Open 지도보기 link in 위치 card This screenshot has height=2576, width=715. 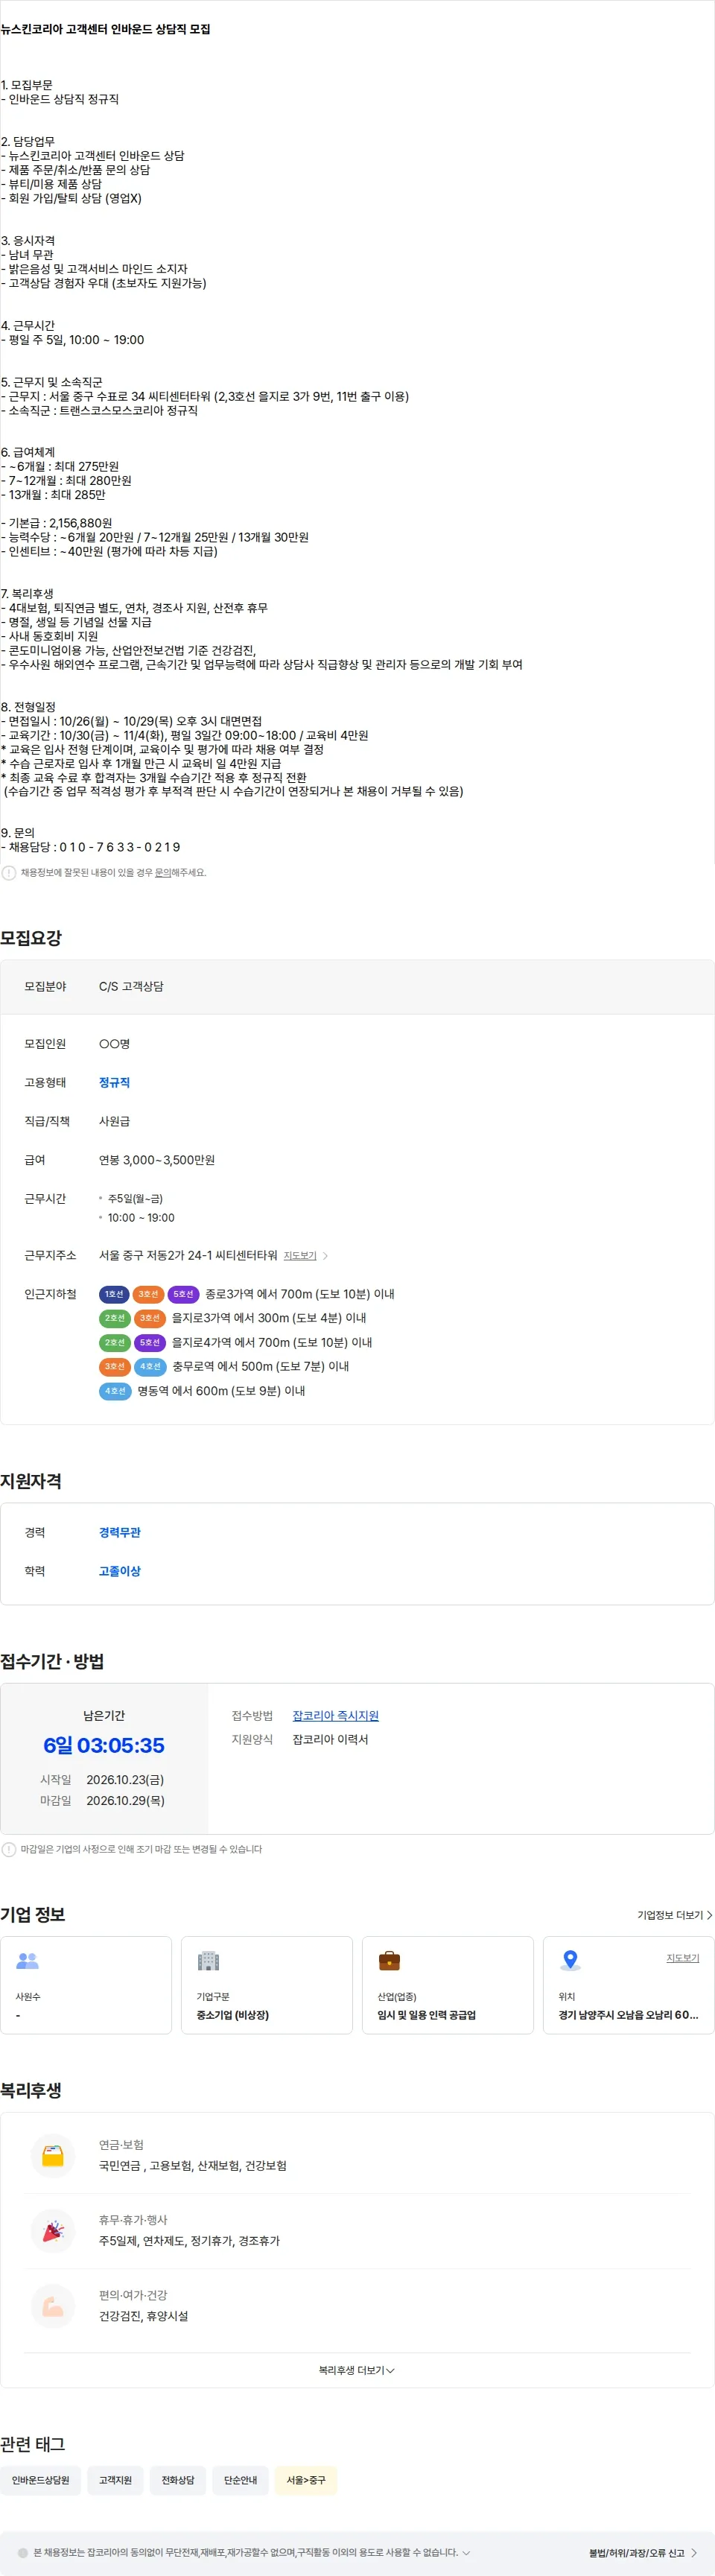click(683, 1958)
